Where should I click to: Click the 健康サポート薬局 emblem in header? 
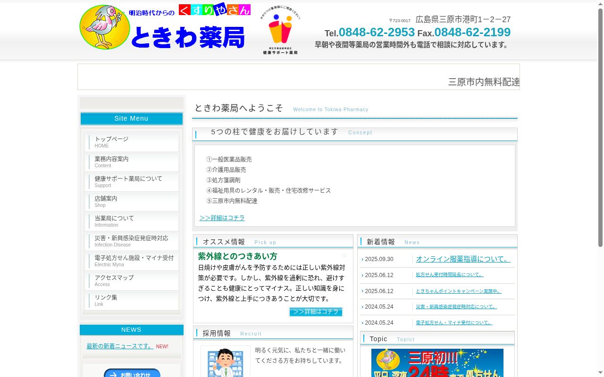[280, 31]
